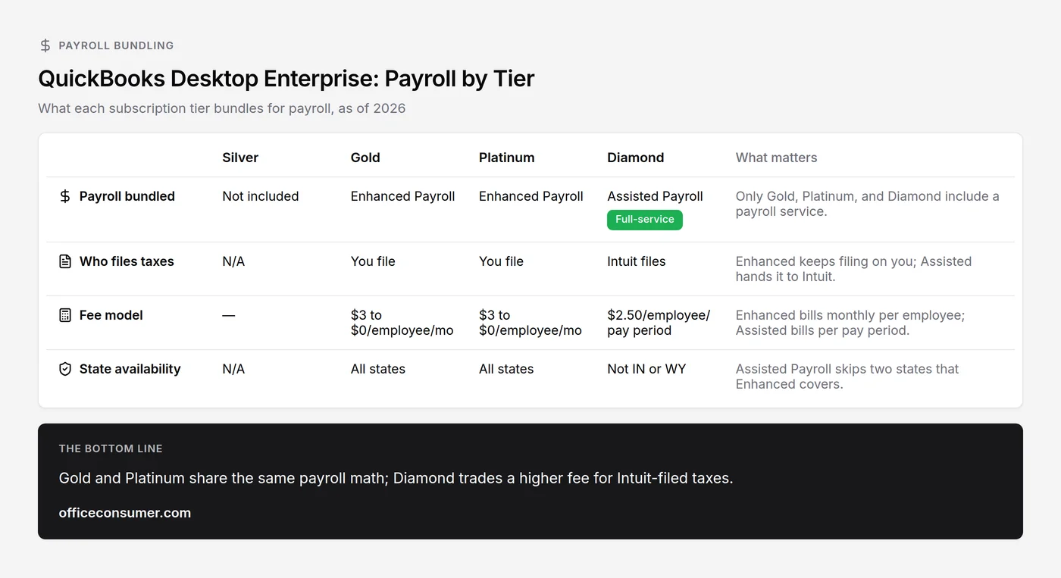Select the What matters column header
1061x578 pixels.
tap(777, 158)
